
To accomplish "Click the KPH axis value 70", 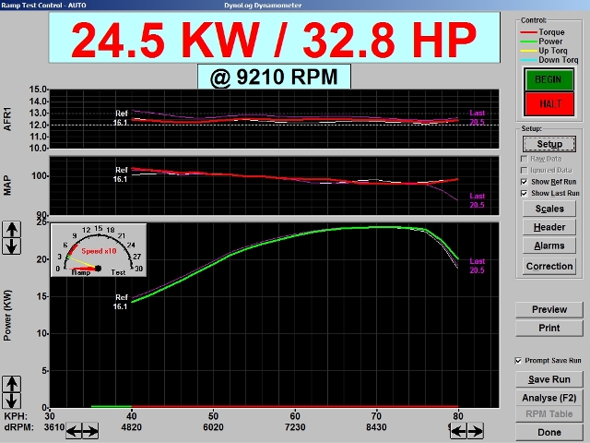I will click(x=376, y=416).
